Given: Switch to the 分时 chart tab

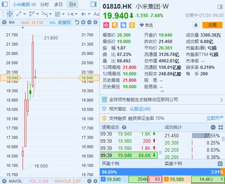Looking at the screenshot, I should (x=44, y=5).
